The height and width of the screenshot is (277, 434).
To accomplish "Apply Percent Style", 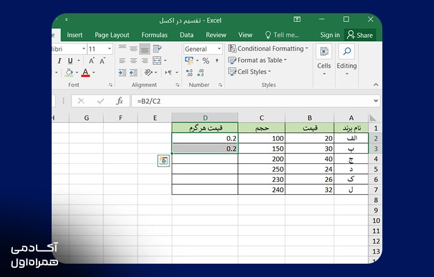I will pyautogui.click(x=205, y=61).
